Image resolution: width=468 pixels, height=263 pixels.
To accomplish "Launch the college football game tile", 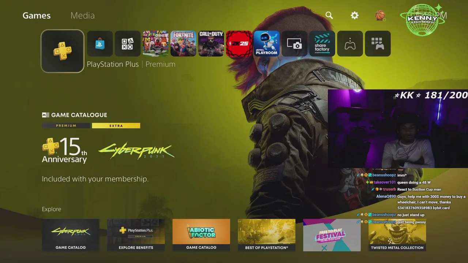I will click(155, 43).
